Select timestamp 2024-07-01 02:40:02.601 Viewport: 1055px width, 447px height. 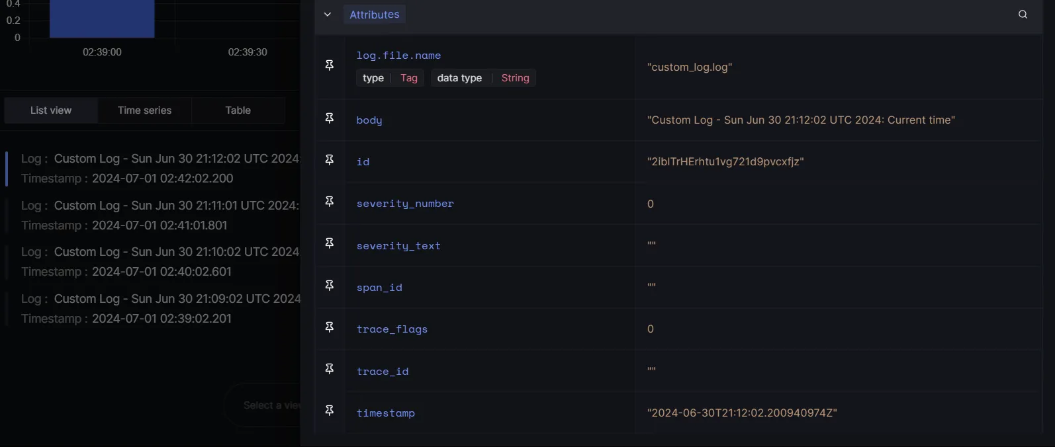(161, 272)
